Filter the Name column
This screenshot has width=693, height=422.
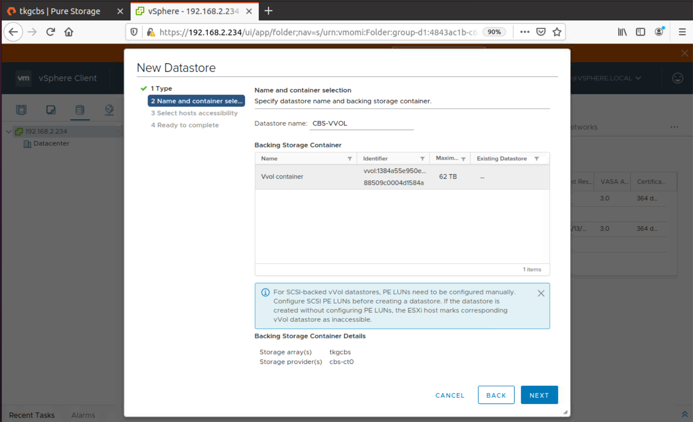tap(349, 158)
